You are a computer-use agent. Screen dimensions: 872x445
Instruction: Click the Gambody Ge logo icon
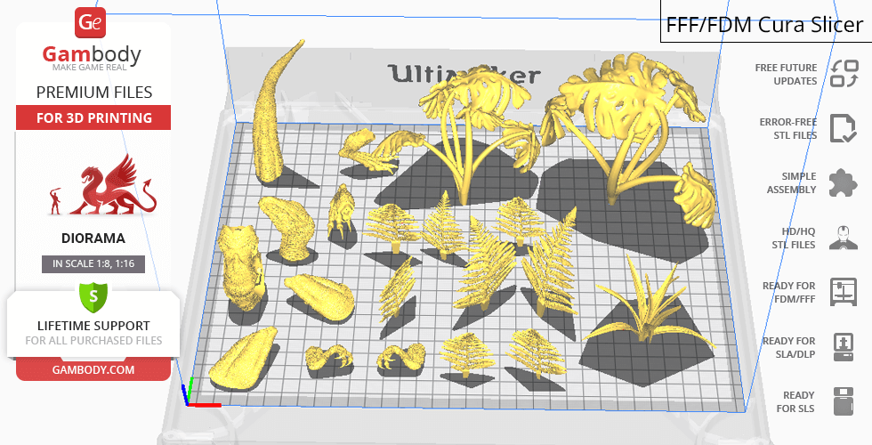point(92,22)
